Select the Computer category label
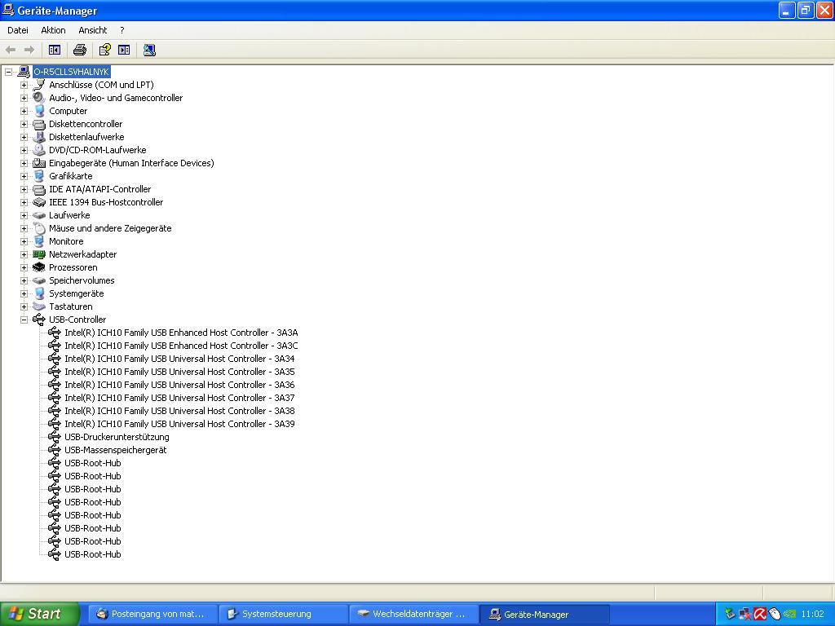This screenshot has width=835, height=626. click(68, 111)
